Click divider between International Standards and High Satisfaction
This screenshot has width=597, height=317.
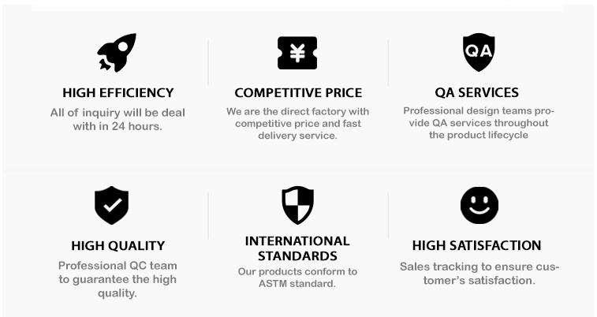(x=388, y=216)
